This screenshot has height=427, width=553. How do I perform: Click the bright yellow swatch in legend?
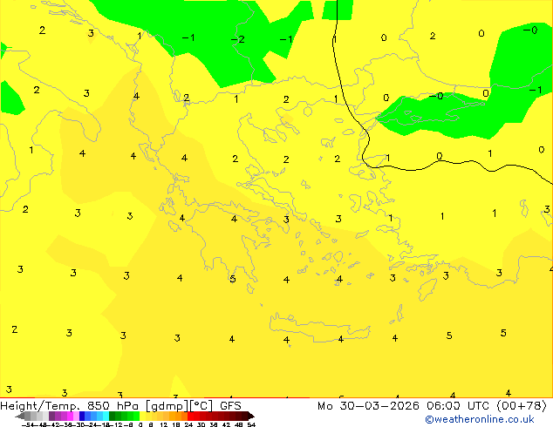[142, 416]
